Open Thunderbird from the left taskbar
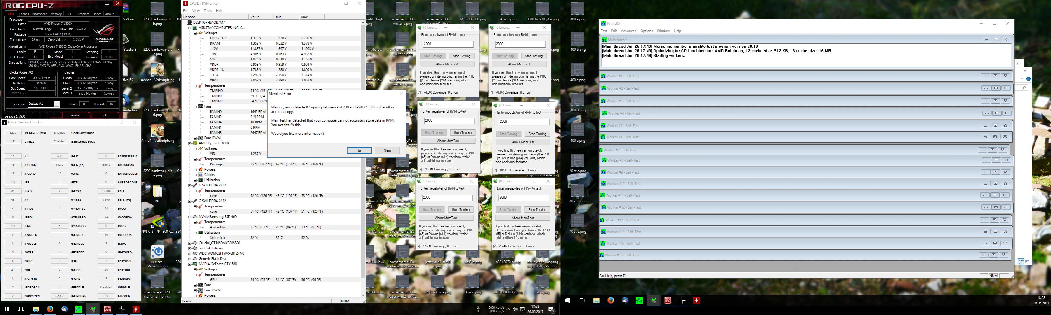Image resolution: width=1051 pixels, height=315 pixels. tap(64, 309)
